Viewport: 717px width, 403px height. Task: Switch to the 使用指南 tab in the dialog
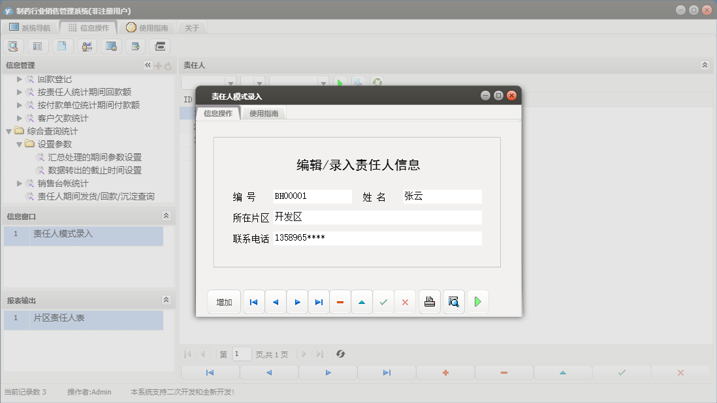[x=263, y=112]
